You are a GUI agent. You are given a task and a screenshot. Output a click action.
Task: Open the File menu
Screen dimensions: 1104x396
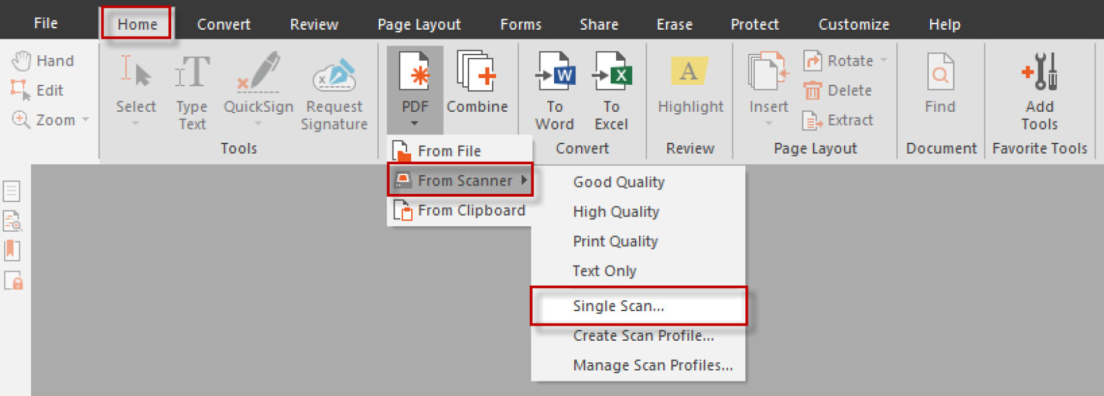(46, 23)
